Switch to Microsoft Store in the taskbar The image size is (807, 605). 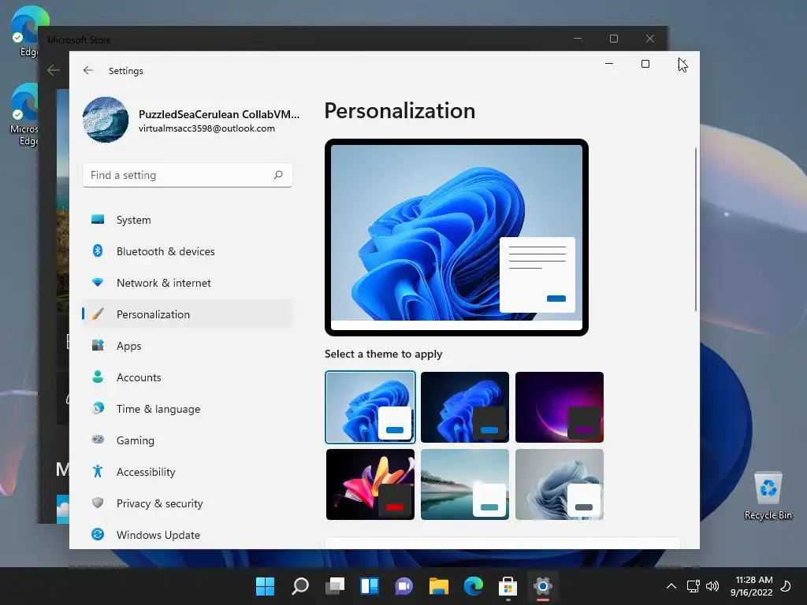[x=508, y=586]
